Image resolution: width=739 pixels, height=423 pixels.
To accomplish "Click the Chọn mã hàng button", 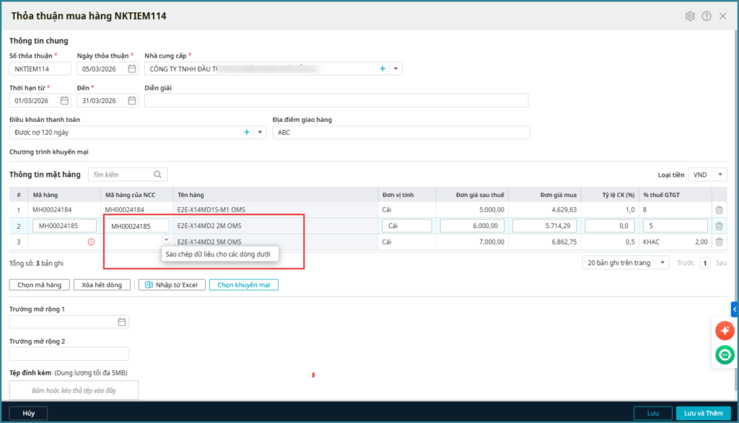I will pyautogui.click(x=39, y=285).
